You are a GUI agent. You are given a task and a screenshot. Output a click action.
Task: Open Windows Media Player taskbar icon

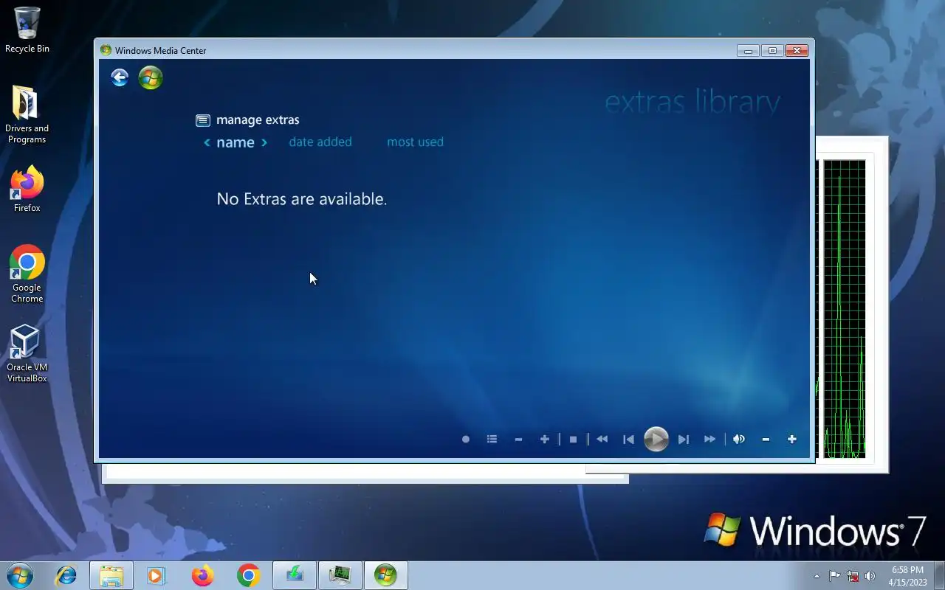pos(157,575)
